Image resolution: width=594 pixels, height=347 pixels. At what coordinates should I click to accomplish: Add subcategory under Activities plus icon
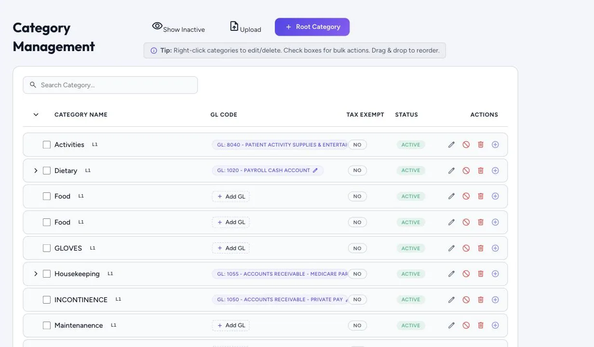[x=495, y=145]
